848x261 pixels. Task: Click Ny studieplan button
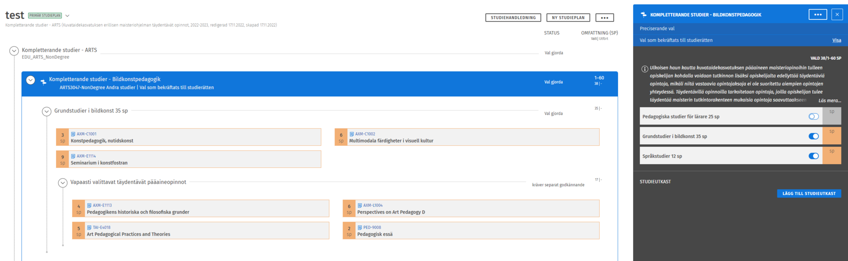568,18
